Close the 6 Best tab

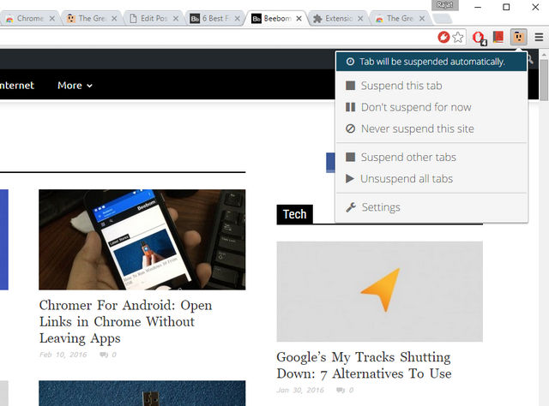click(238, 19)
